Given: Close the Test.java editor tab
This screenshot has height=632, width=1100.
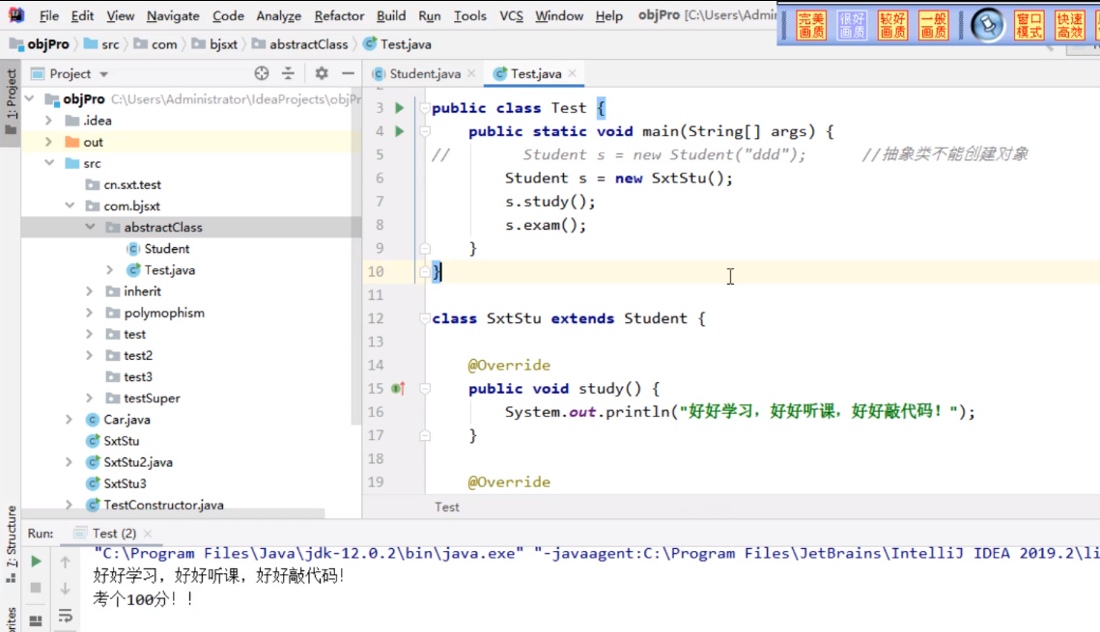Looking at the screenshot, I should tap(573, 73).
